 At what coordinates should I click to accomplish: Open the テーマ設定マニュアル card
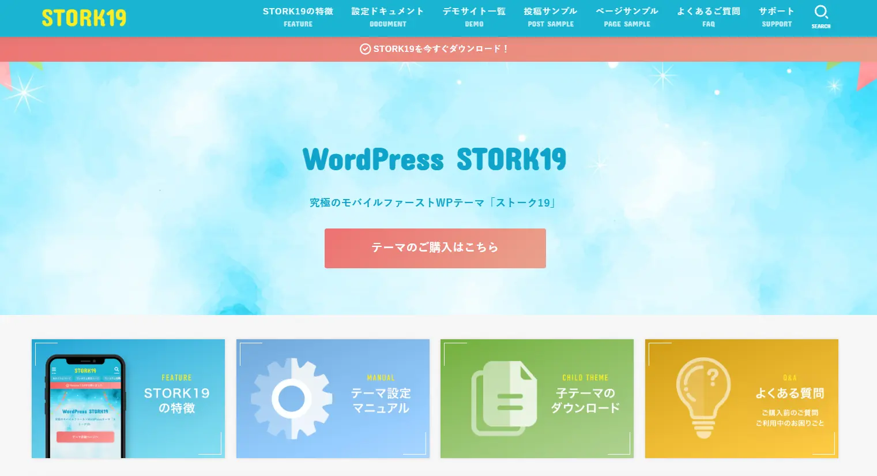(333, 398)
